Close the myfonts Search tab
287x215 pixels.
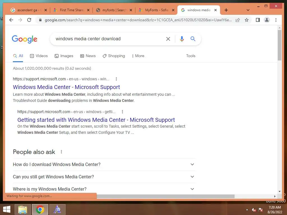point(131,10)
